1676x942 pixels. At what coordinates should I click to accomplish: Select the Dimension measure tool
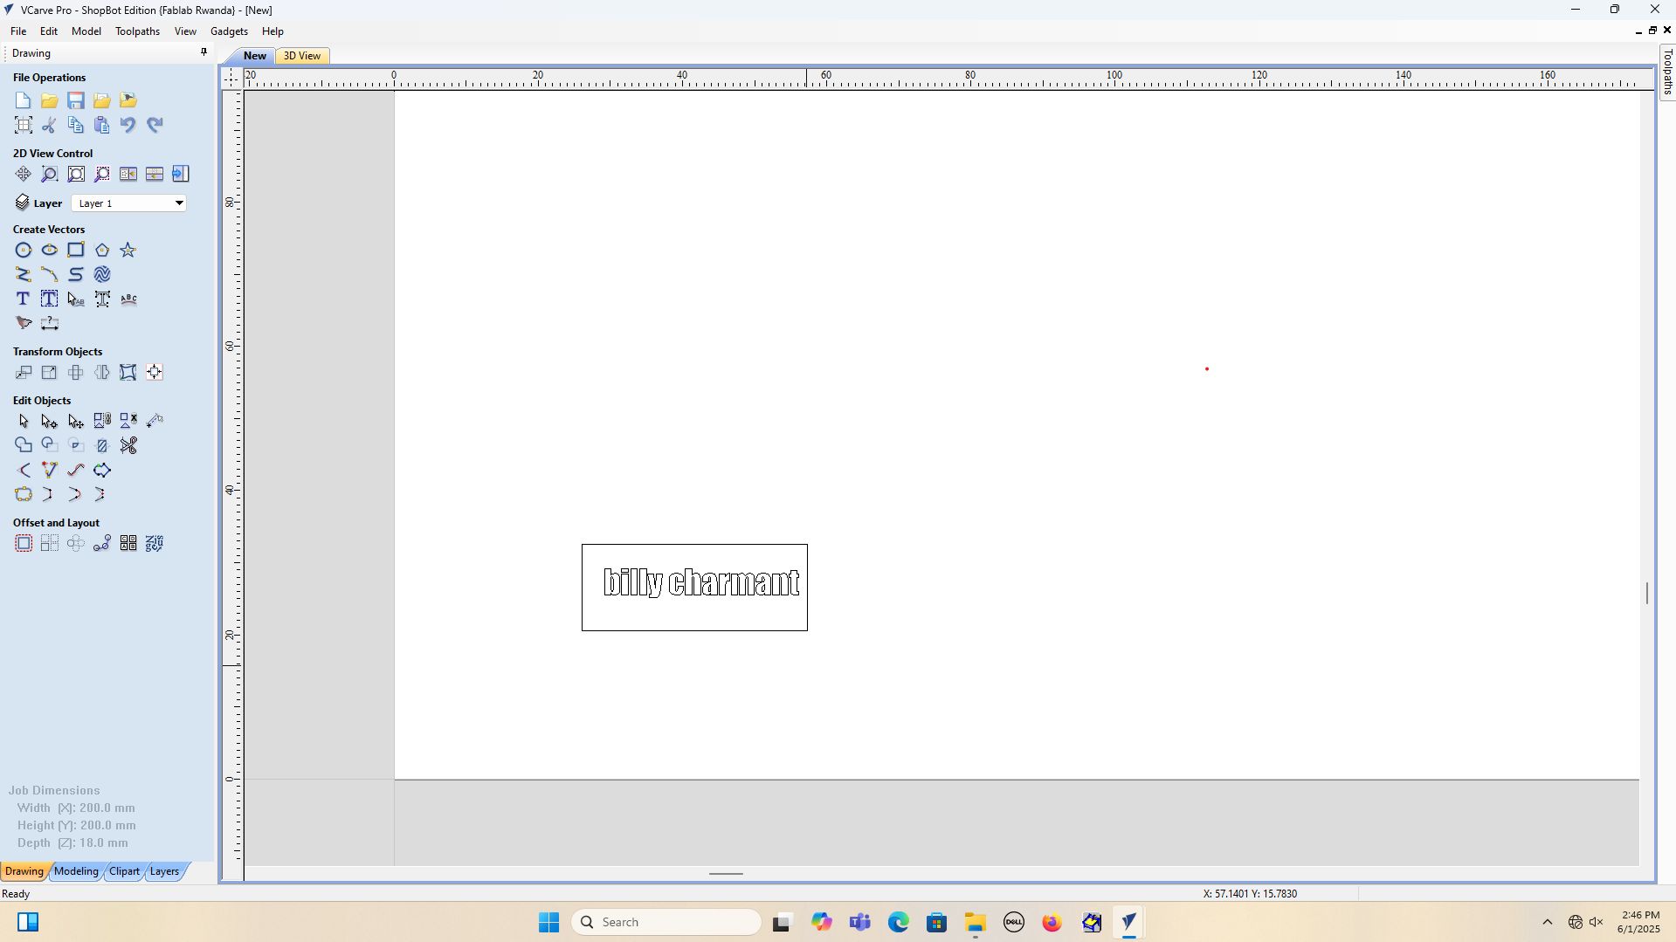(50, 323)
